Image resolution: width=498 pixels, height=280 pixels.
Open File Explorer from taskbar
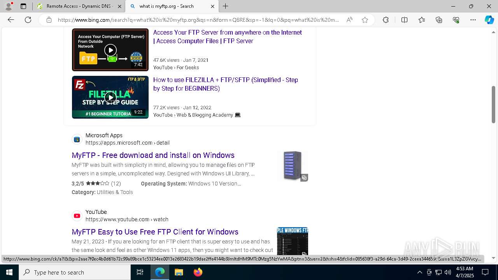pyautogui.click(x=179, y=272)
